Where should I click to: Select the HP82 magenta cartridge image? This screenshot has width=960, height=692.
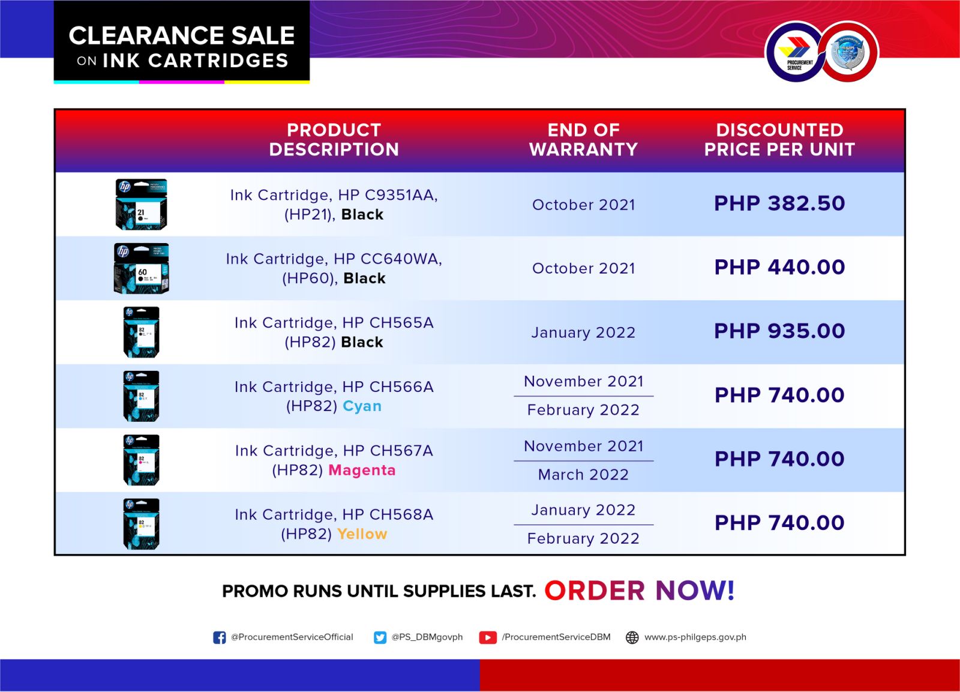coord(141,460)
